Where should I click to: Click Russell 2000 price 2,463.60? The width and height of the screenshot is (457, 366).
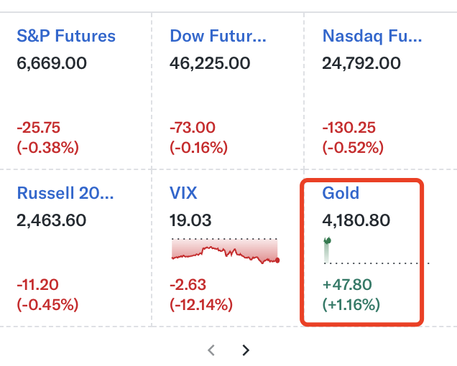click(52, 220)
